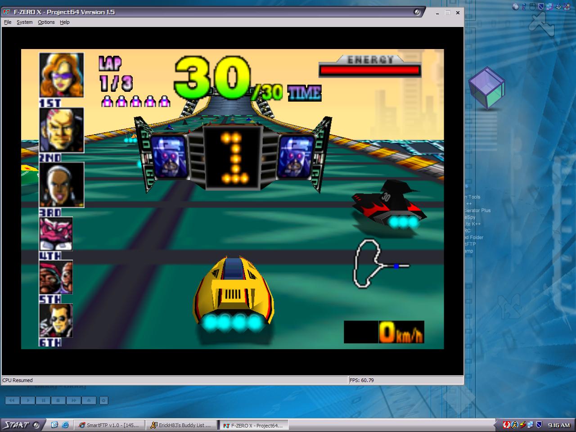Screen dimensions: 576x432
Task: Click the 1st place racer portrait
Action: tap(62, 75)
